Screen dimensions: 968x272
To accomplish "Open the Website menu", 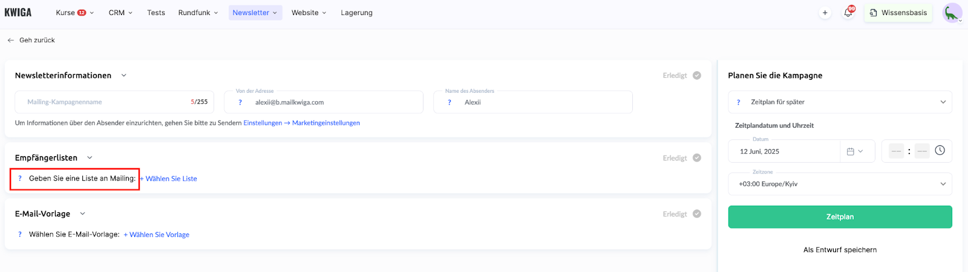I will pos(309,13).
